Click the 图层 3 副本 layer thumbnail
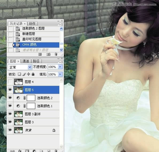Screen dimensions: 159x152 18,114
